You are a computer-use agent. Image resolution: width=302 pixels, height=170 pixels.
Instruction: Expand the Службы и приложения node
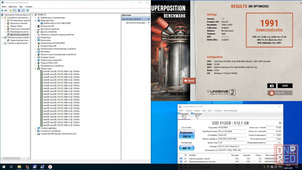coord(2,43)
